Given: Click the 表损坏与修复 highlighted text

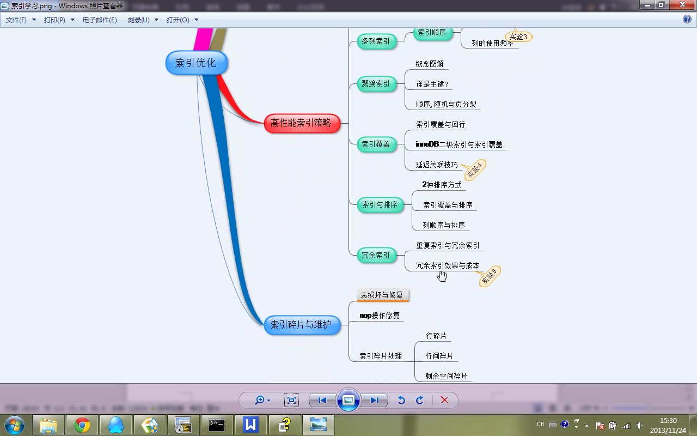Looking at the screenshot, I should pyautogui.click(x=382, y=295).
